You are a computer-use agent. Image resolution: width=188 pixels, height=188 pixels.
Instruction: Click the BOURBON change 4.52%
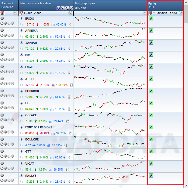point(44,97)
